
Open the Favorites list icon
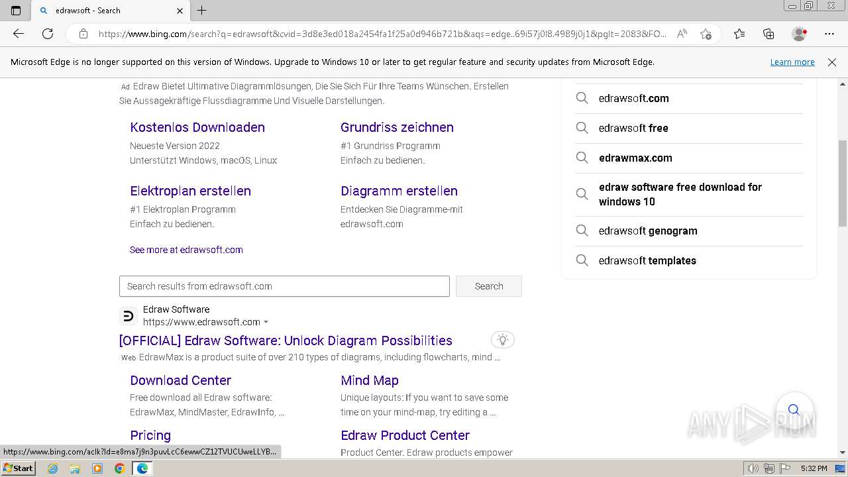pos(739,34)
